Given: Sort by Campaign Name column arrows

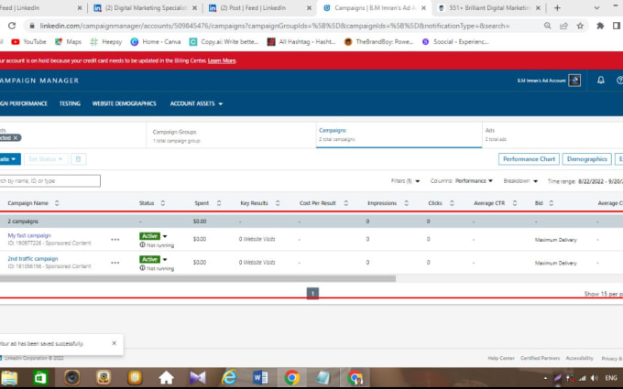Looking at the screenshot, I should pyautogui.click(x=57, y=203).
